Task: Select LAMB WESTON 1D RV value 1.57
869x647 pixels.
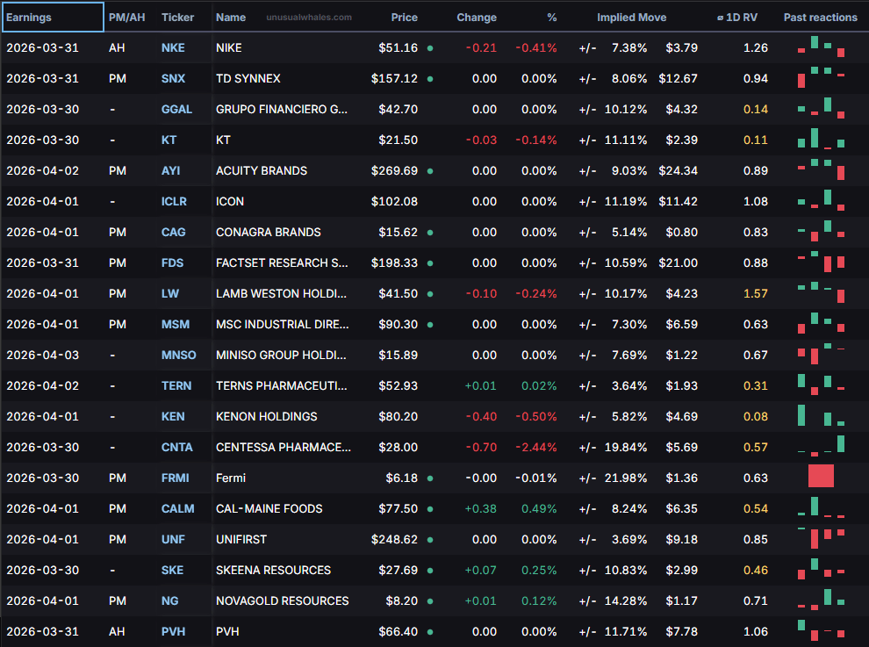Action: coord(756,293)
